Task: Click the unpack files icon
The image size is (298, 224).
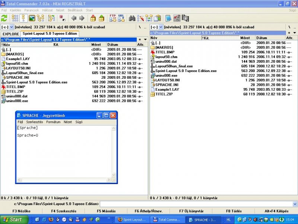Action: pyautogui.click(x=101, y=18)
